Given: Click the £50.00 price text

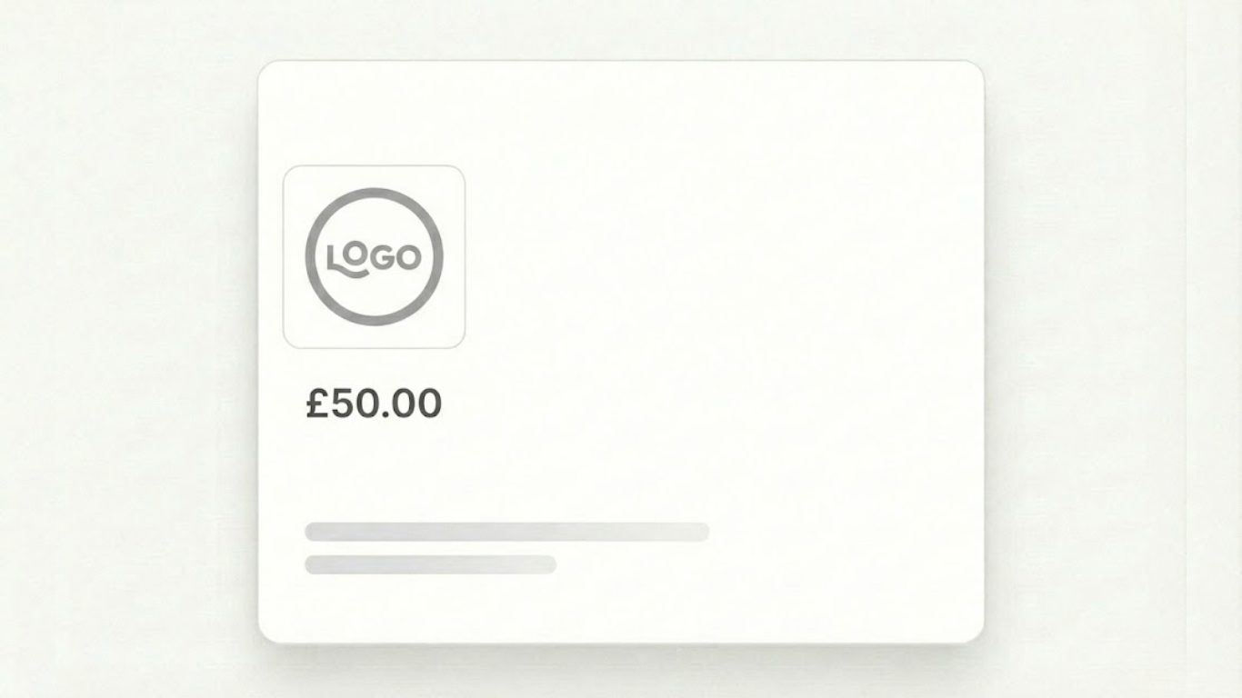Looking at the screenshot, I should pos(374,404).
